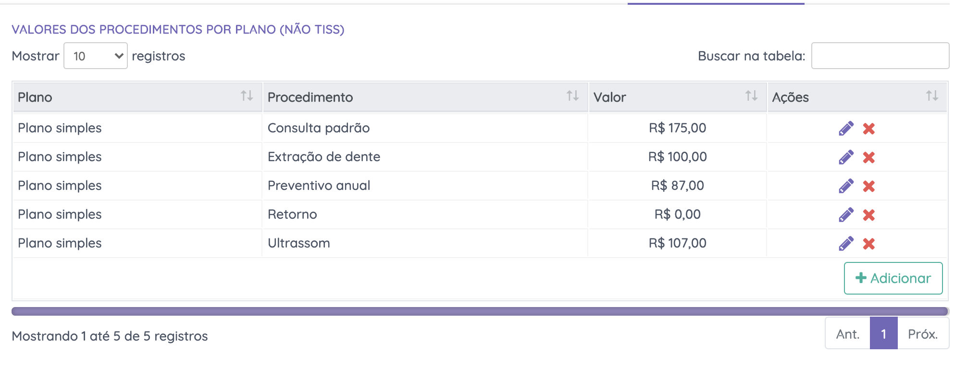Sort by the Ações column header
The image size is (967, 379).
click(856, 97)
